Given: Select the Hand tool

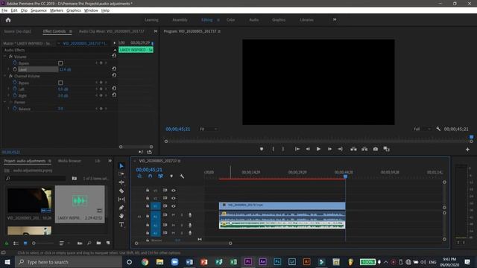Looking at the screenshot, I should click(x=121, y=216).
